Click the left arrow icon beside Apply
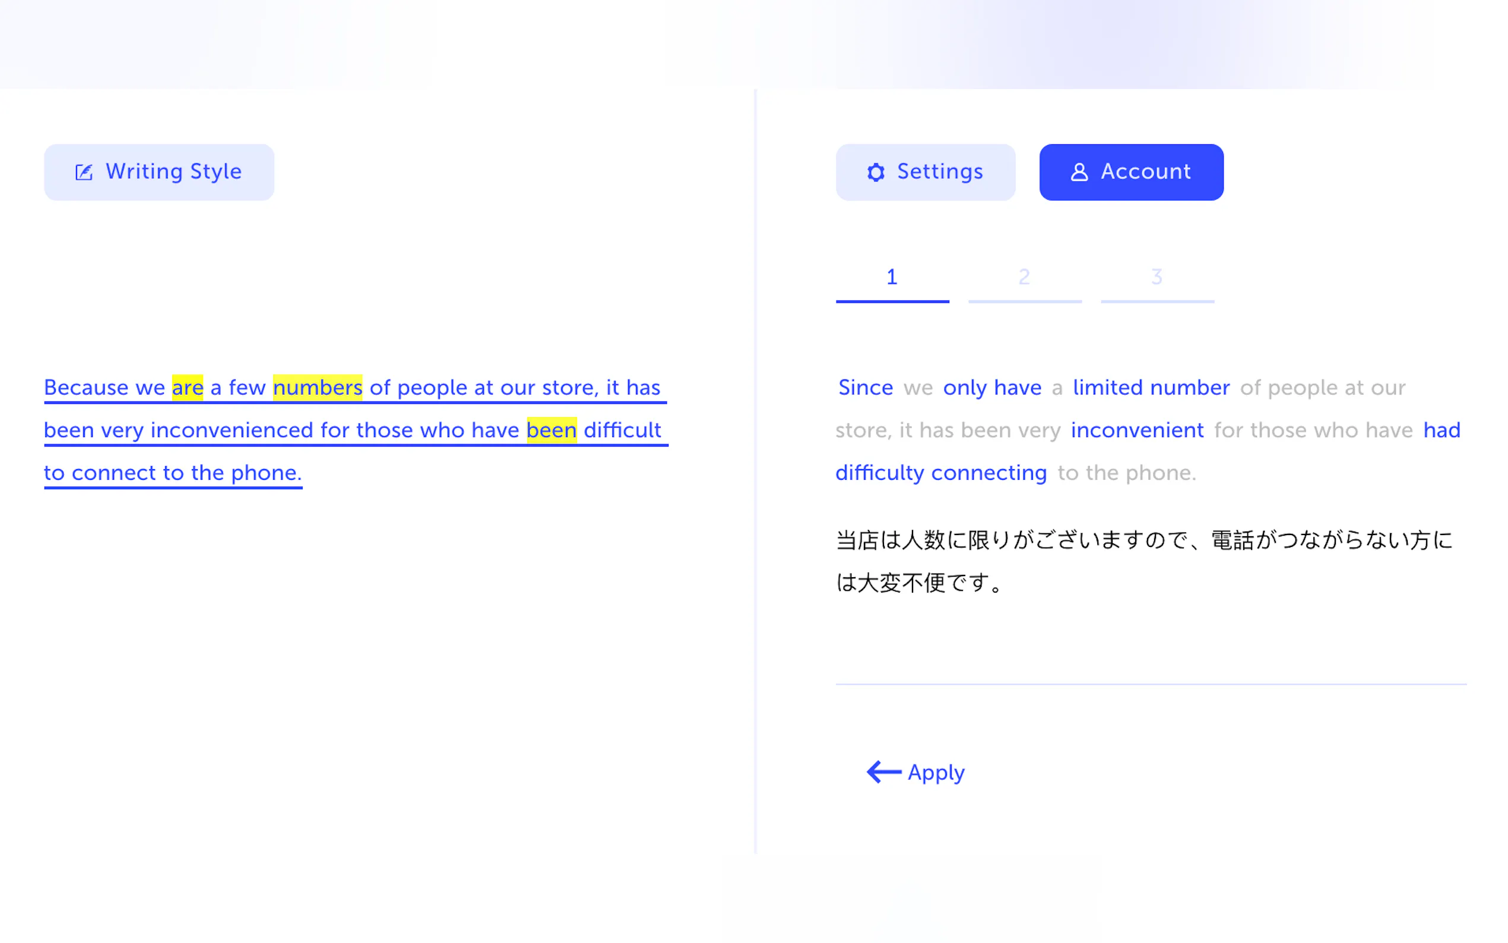This screenshot has width=1508, height=943. pyautogui.click(x=883, y=772)
